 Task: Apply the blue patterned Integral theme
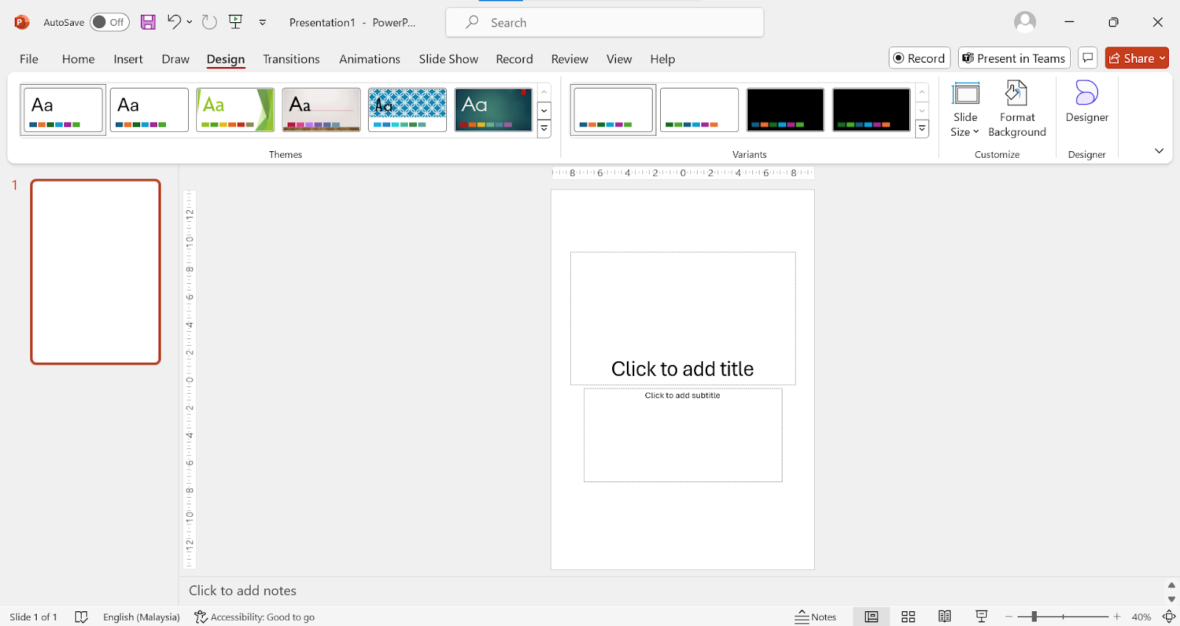[407, 110]
